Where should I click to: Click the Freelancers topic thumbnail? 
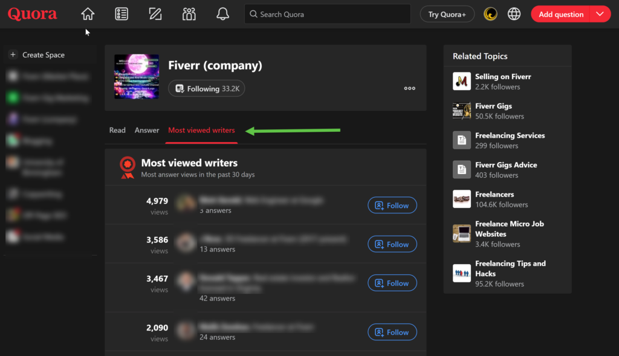461,199
